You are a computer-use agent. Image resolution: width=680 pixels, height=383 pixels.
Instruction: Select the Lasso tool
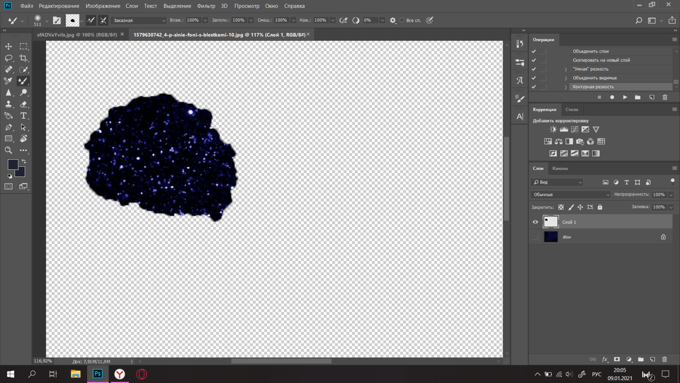[8, 58]
